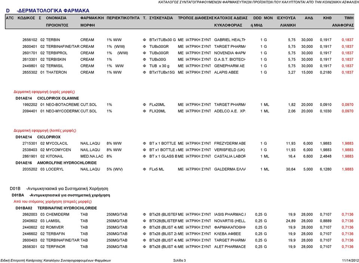The height and width of the screenshot is (263, 359).
Task: Click holder "ΚΛΕΒΑ ΑΦΒΕΕ" in TERBAFIN row
Action: (227, 234)
